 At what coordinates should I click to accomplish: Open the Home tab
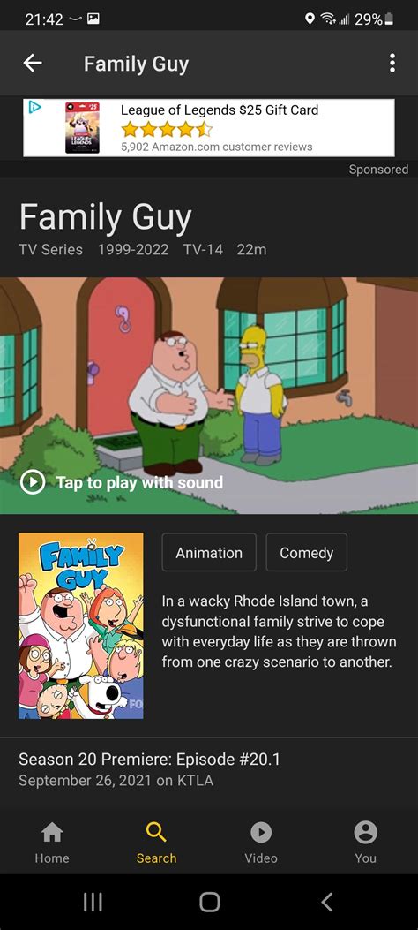coord(52,843)
